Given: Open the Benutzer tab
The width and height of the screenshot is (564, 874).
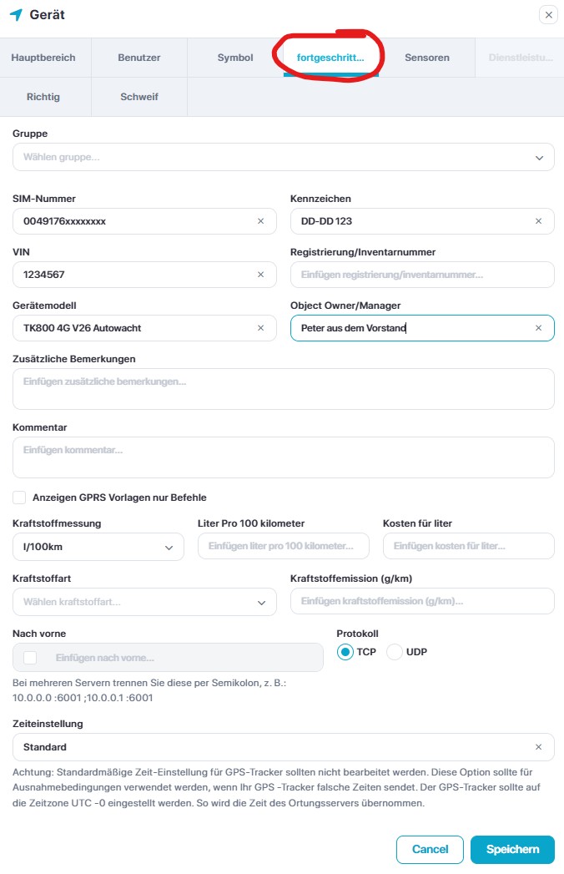Looking at the screenshot, I should tap(139, 58).
